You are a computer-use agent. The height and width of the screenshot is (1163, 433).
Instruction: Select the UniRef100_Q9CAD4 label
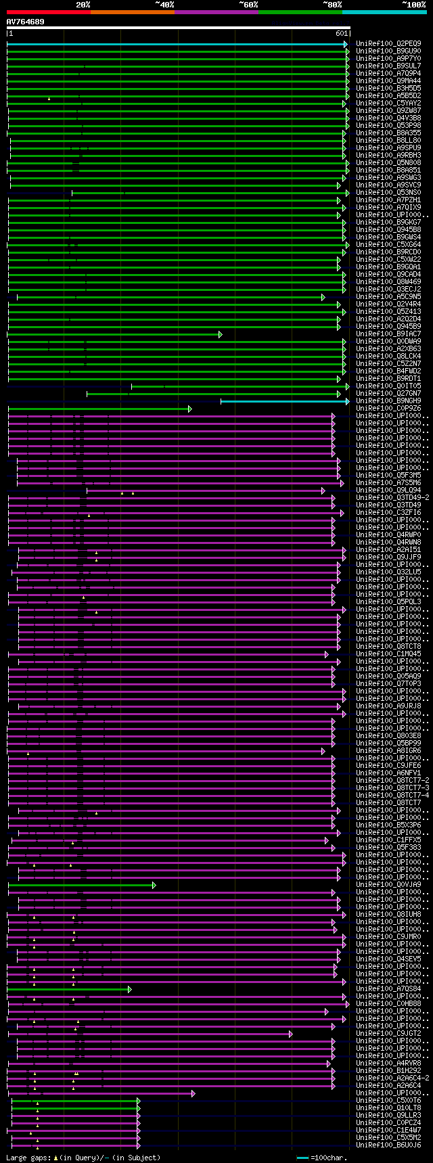[x=388, y=274]
